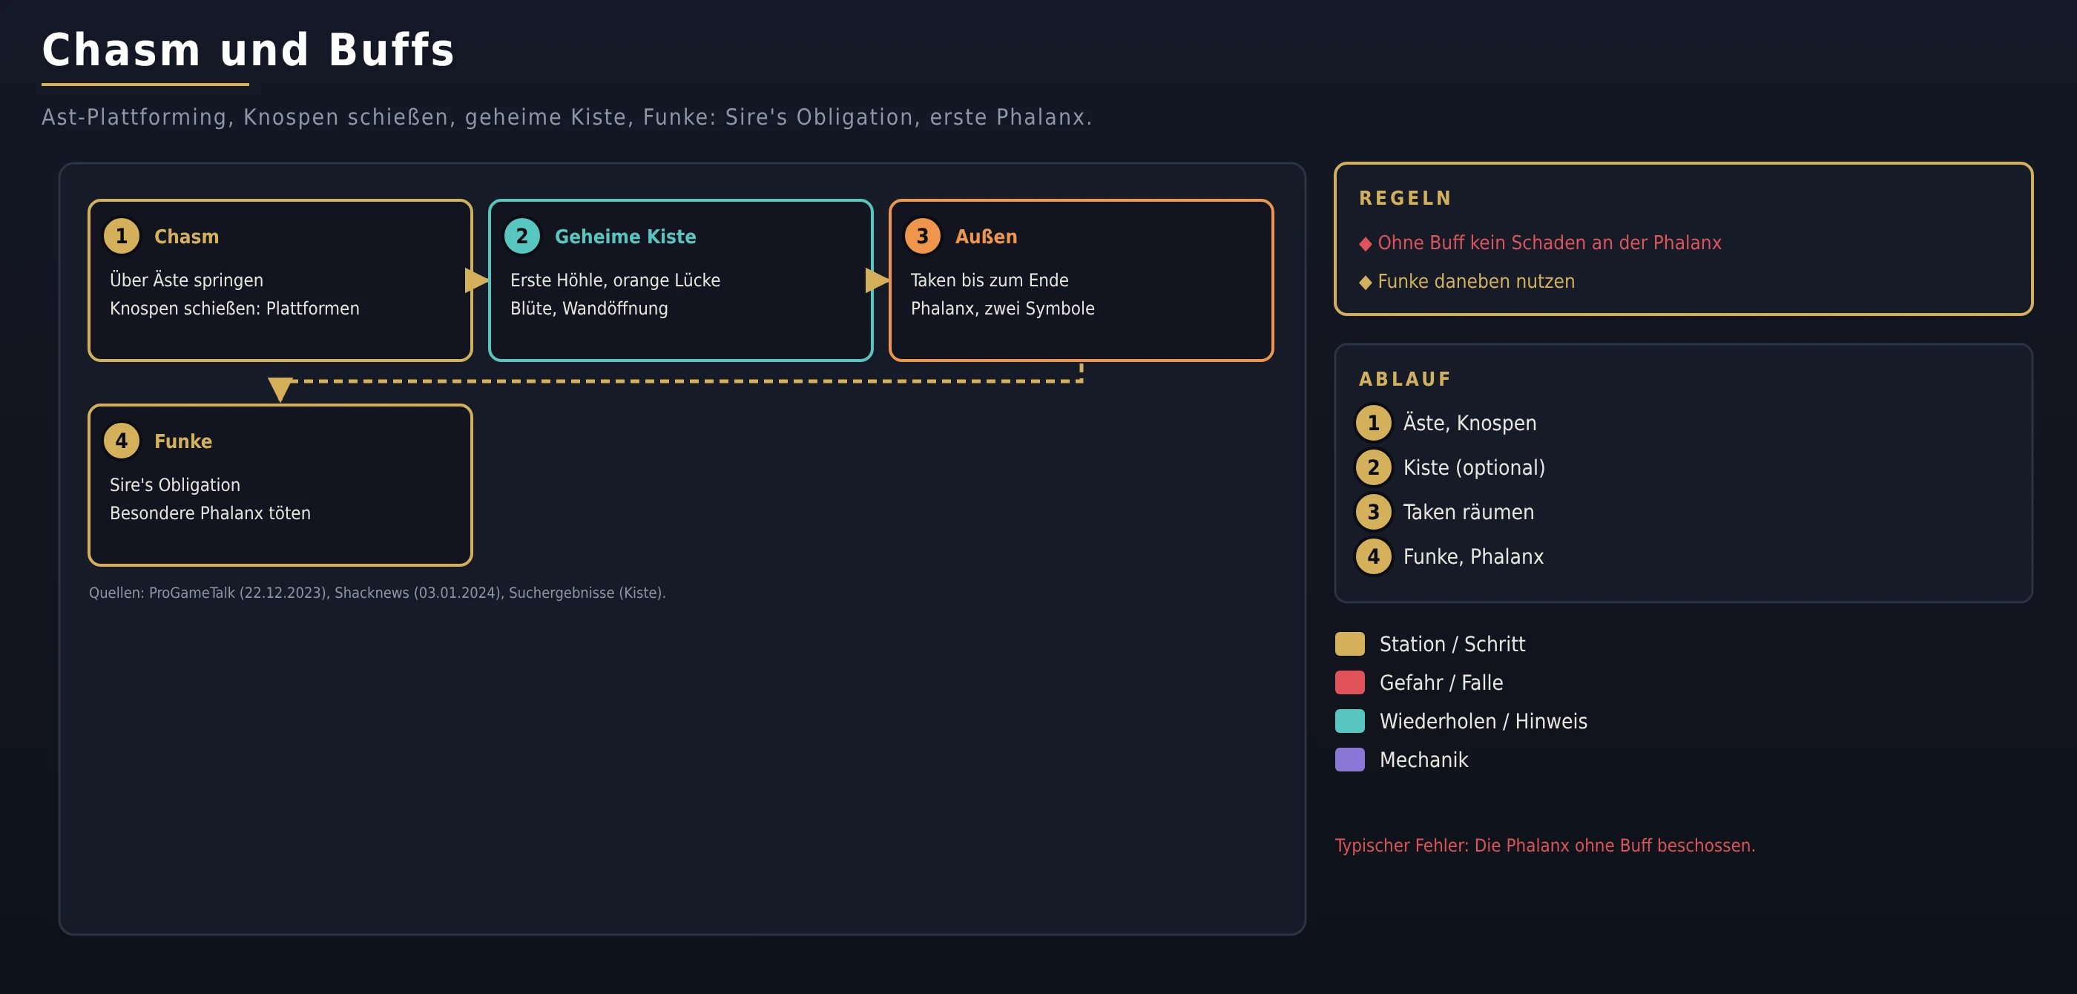The height and width of the screenshot is (994, 2077).
Task: Open the Geheime Kiste card title
Action: (625, 237)
